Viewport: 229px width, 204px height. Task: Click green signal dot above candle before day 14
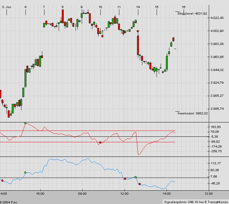[136, 21]
